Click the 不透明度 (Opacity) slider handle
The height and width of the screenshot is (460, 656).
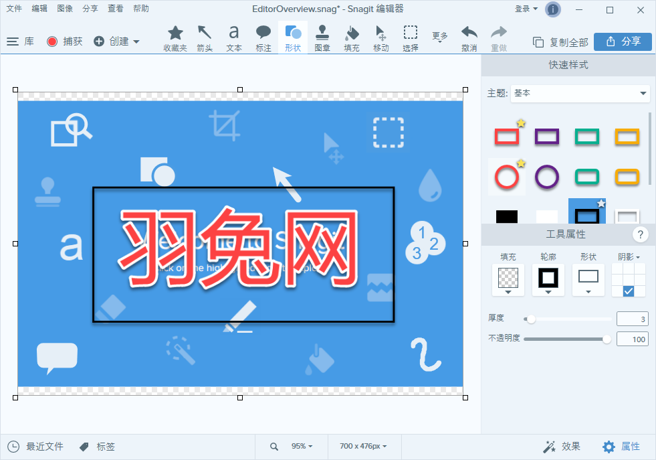(607, 339)
